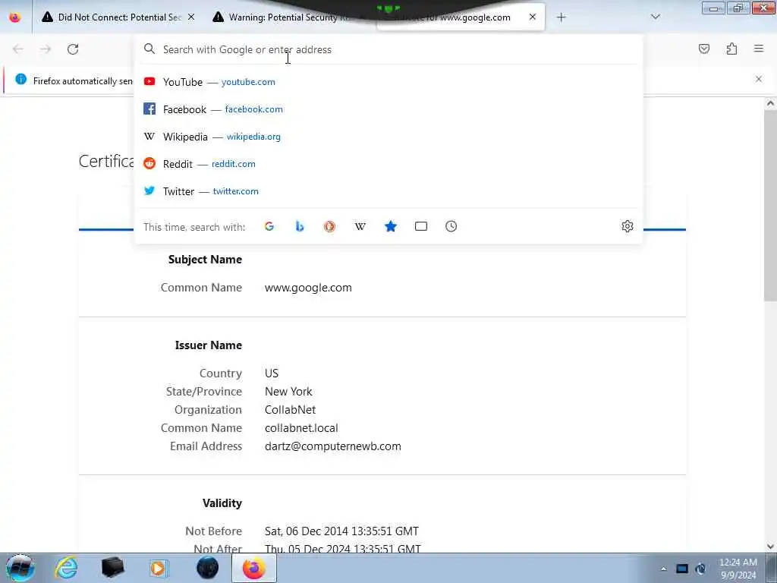The image size is (777, 583).
Task: Open the network tray icon
Action: [682, 569]
